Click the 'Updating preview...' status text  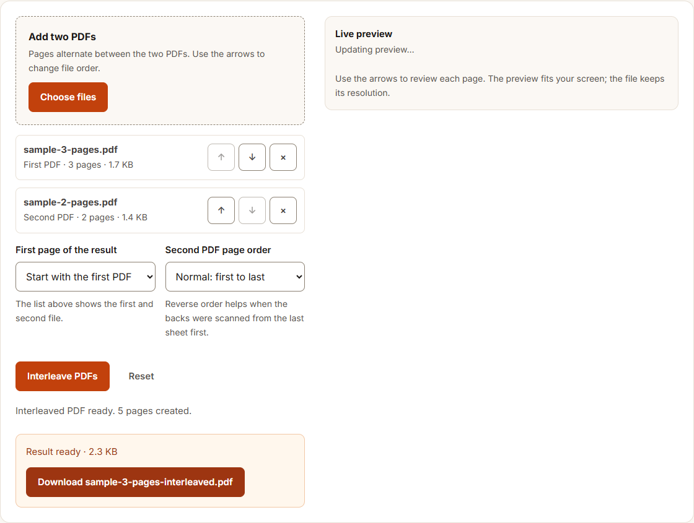coord(374,50)
